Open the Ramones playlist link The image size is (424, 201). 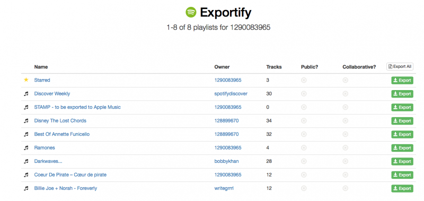pos(45,148)
